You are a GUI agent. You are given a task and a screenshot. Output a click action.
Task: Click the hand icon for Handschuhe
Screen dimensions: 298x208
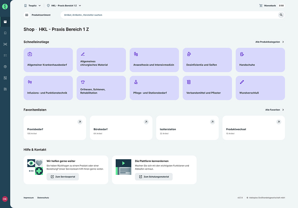point(242,54)
